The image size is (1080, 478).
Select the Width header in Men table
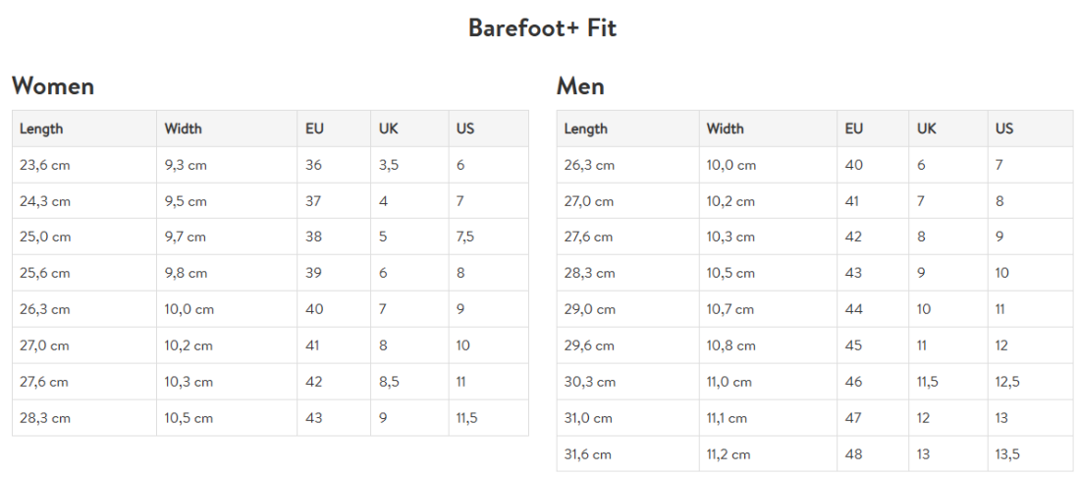click(x=726, y=129)
